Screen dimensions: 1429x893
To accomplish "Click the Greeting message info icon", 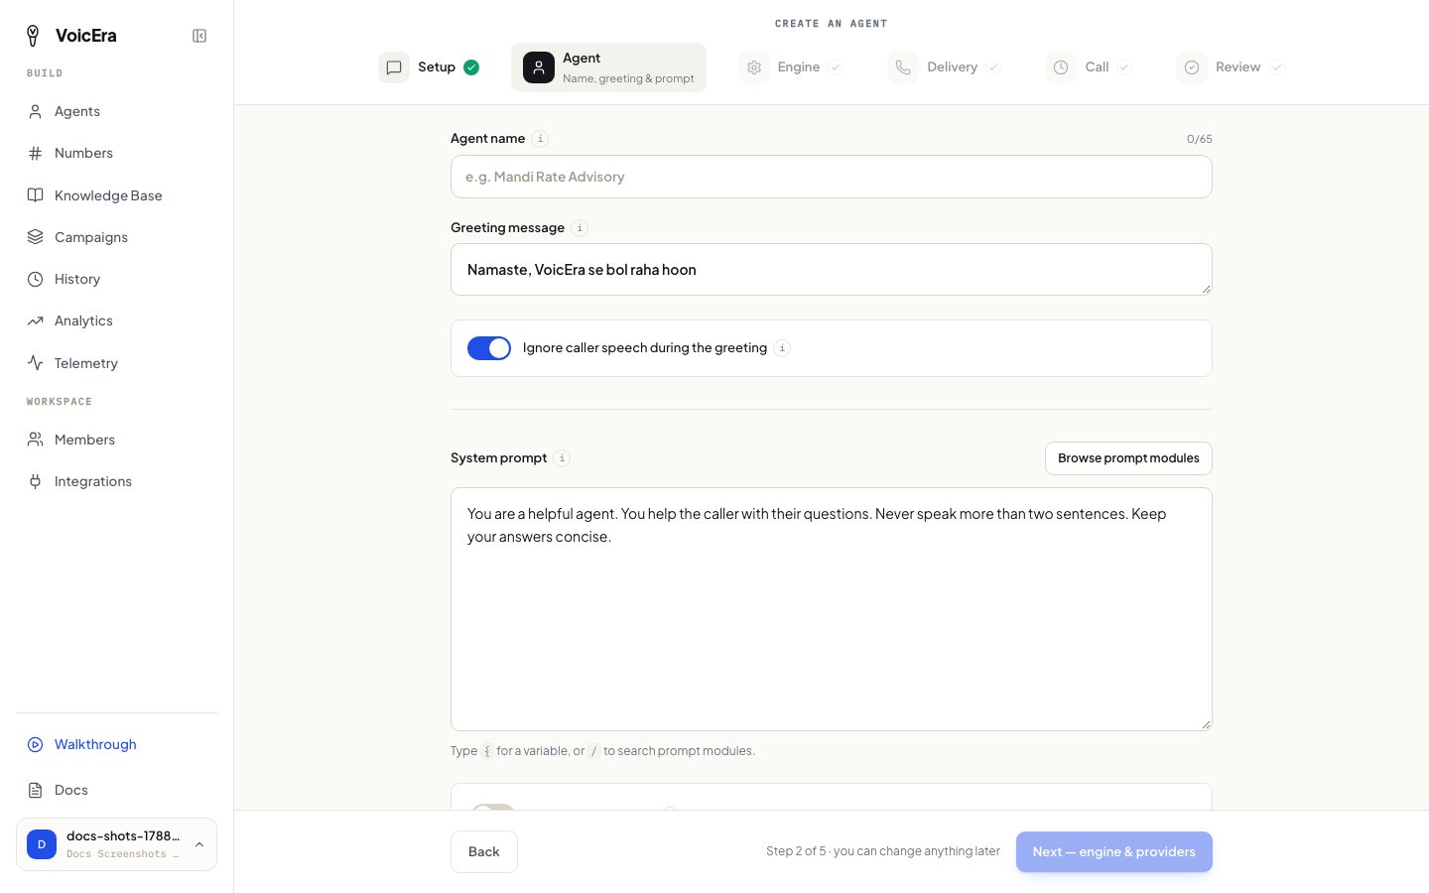I will coord(580,228).
